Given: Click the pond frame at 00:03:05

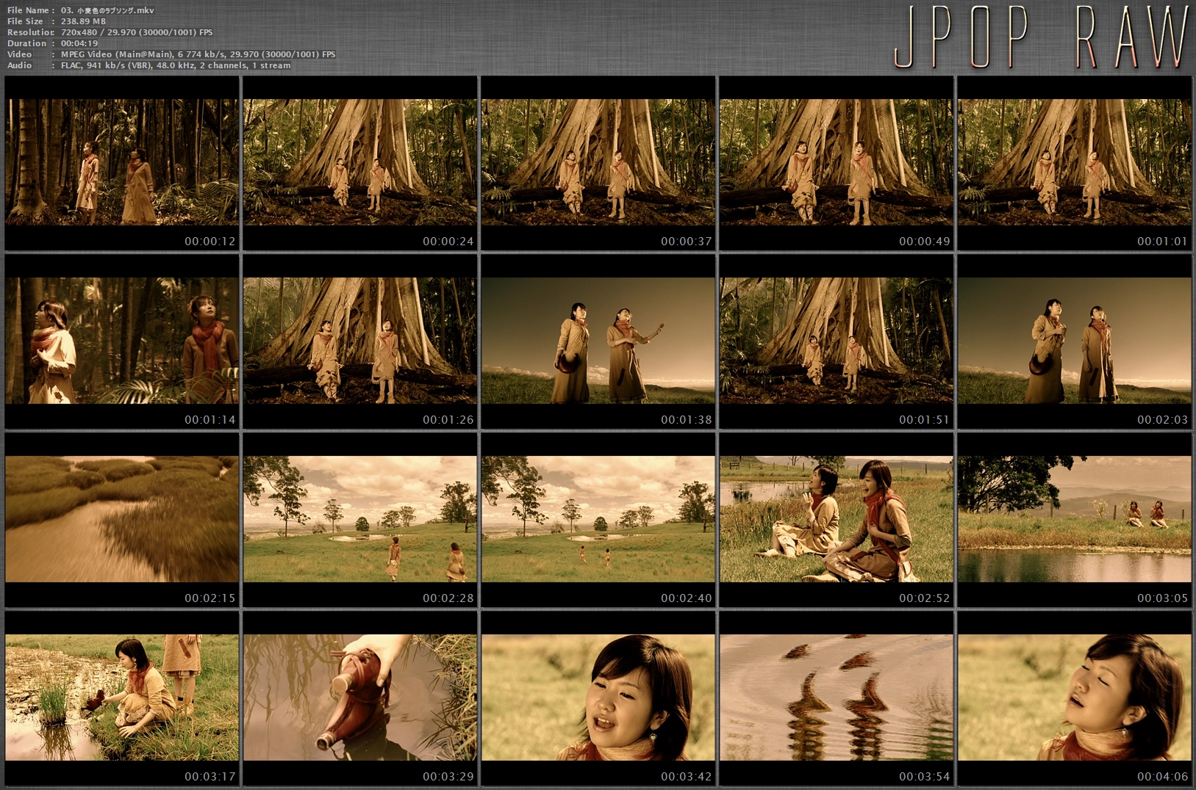Looking at the screenshot, I should (1075, 520).
